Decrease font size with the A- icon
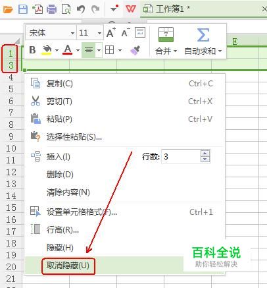The height and width of the screenshot is (288, 267). [x=126, y=33]
